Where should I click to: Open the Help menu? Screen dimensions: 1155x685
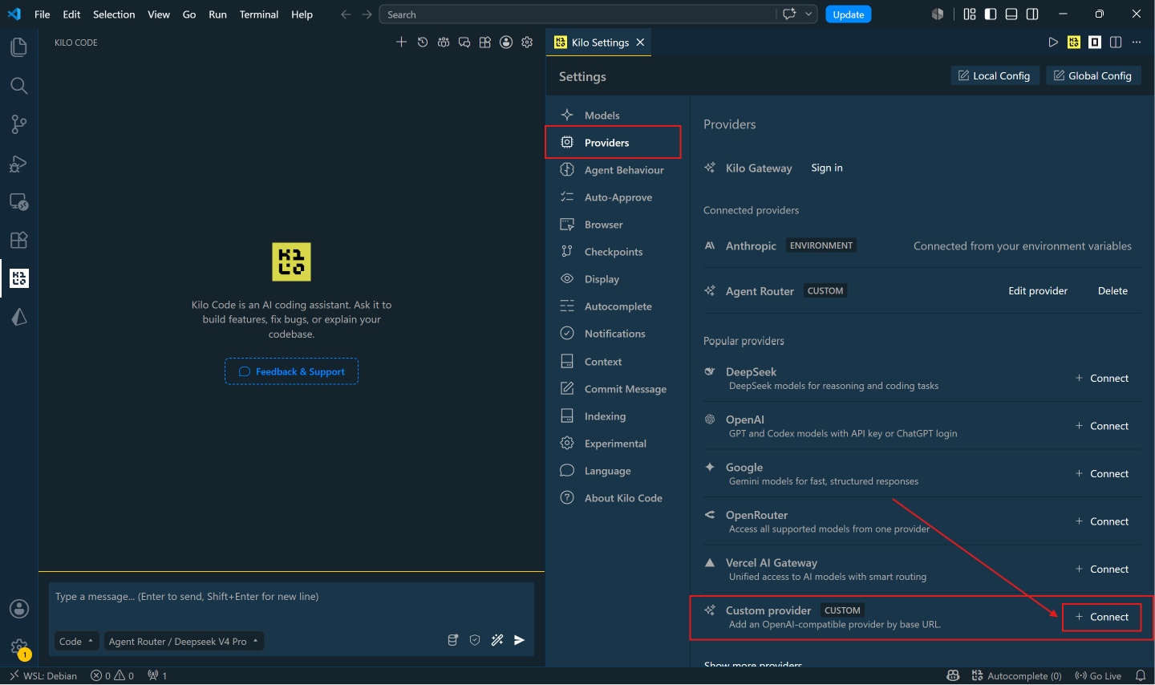click(x=302, y=14)
